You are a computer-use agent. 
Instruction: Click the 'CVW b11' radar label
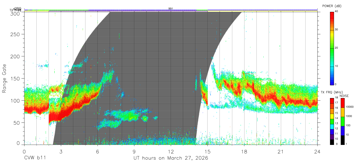pyautogui.click(x=35, y=158)
